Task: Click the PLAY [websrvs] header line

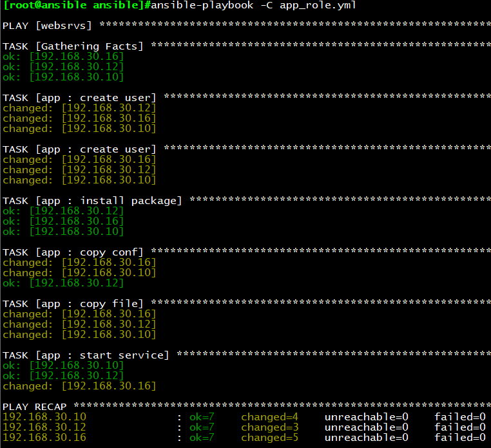Action: 47,26
